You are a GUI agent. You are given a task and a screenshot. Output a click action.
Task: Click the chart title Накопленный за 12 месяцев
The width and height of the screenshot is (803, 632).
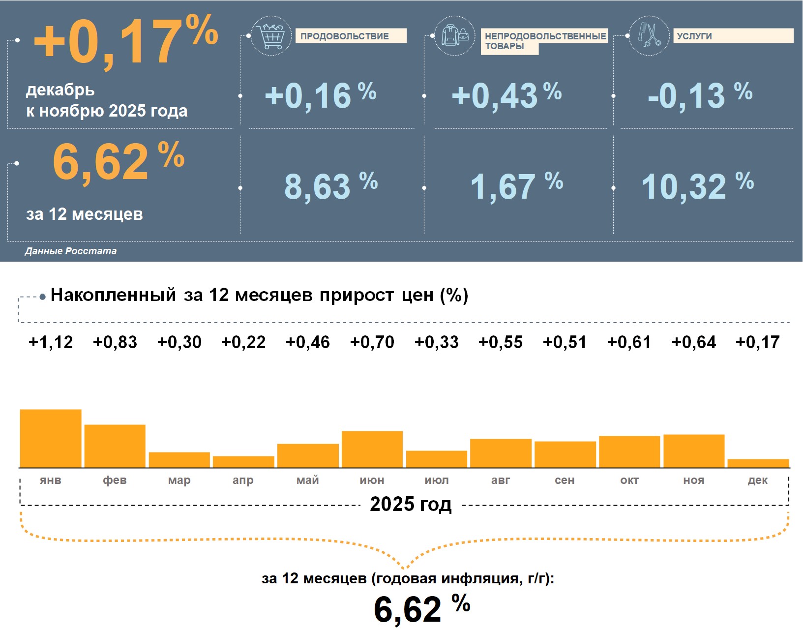pyautogui.click(x=259, y=295)
